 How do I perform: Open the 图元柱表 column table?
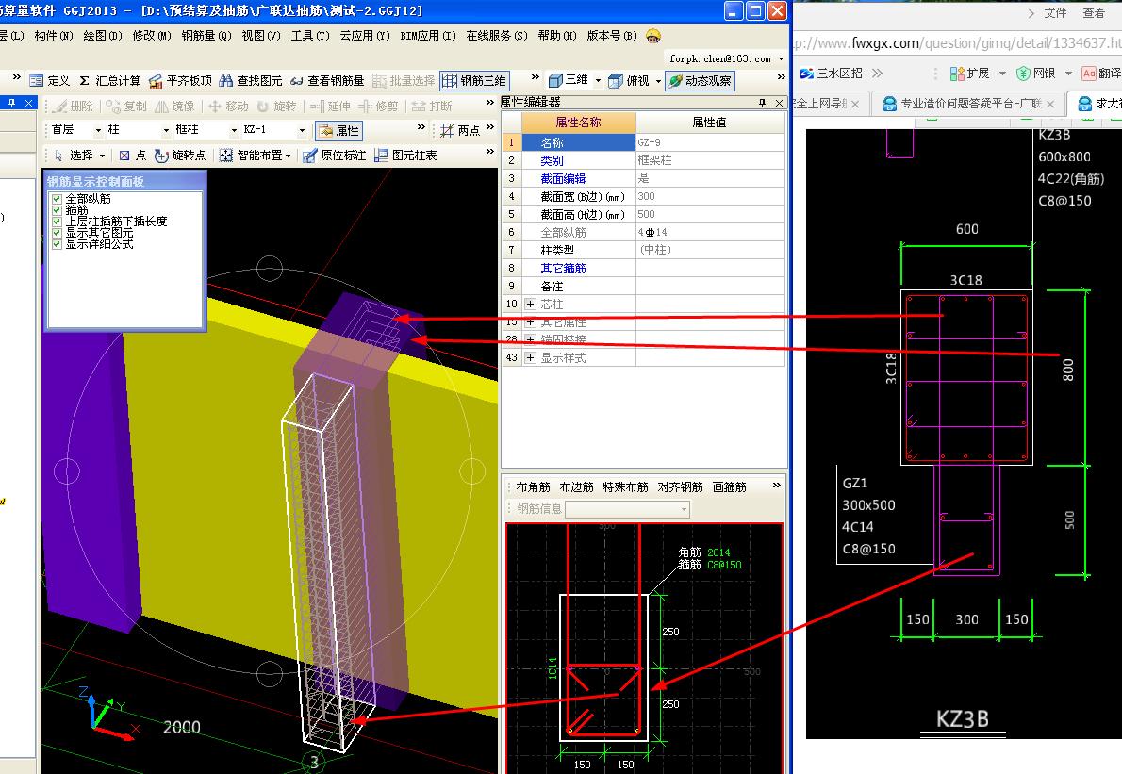pyautogui.click(x=405, y=156)
